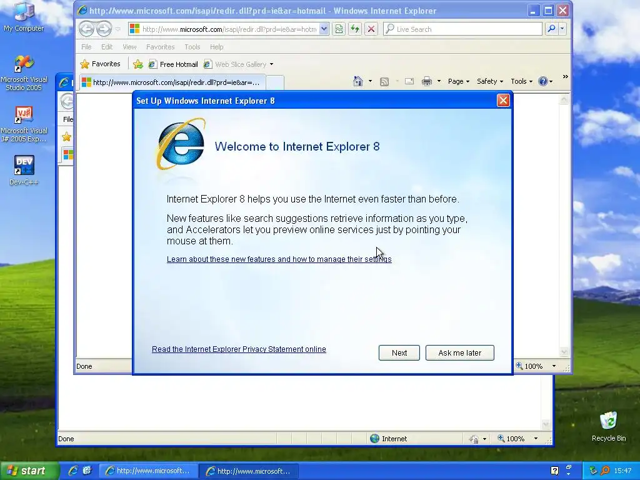The width and height of the screenshot is (640, 480).
Task: Click the taskbar help question icon
Action: tap(554, 471)
